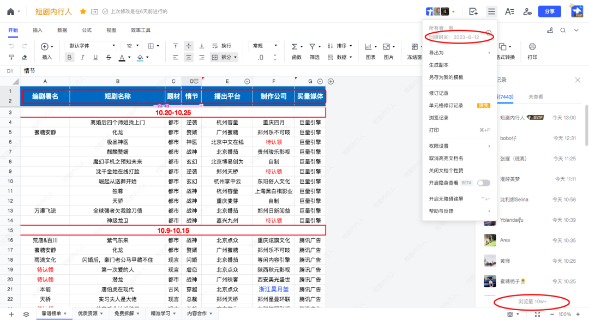
Task: Click the zoom out minus button
Action: pyautogui.click(x=552, y=315)
